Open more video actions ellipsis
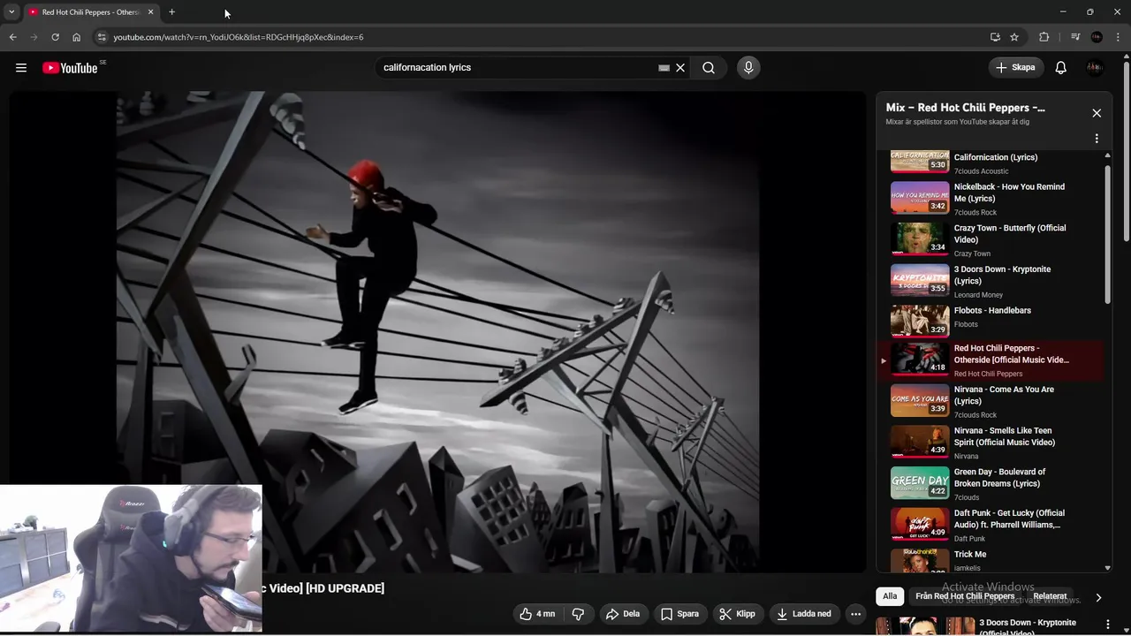 [855, 614]
